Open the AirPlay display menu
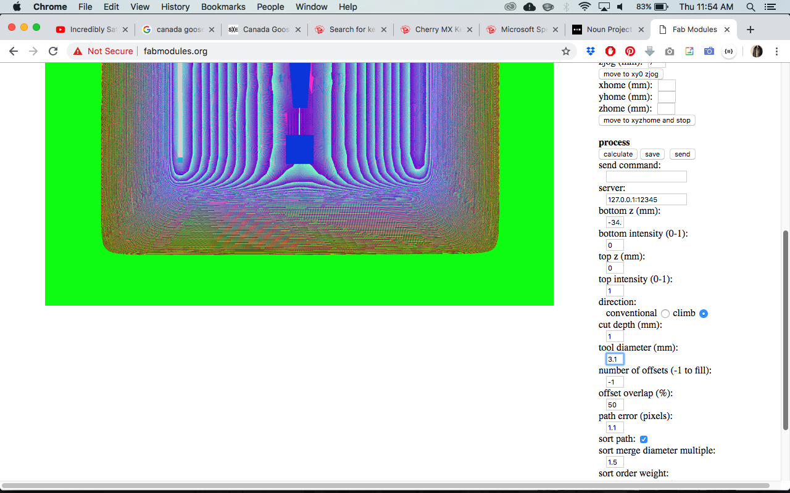790x493 pixels. click(x=604, y=7)
